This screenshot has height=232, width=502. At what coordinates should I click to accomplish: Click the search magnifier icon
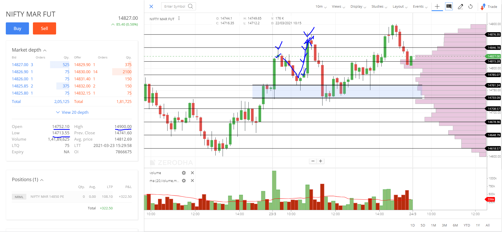click(x=190, y=6)
